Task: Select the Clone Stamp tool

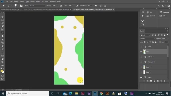Action: 2,36
